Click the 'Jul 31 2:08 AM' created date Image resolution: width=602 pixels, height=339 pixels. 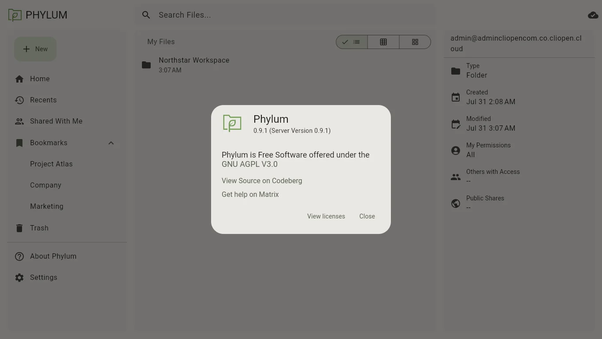click(x=491, y=102)
